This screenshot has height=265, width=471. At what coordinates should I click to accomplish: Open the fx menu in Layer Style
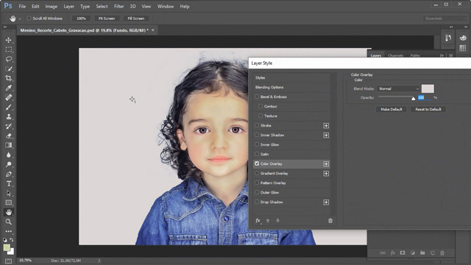(x=258, y=221)
